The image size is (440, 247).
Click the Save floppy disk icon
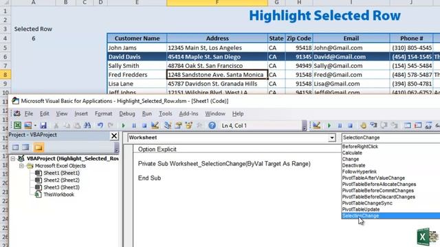click(x=43, y=126)
